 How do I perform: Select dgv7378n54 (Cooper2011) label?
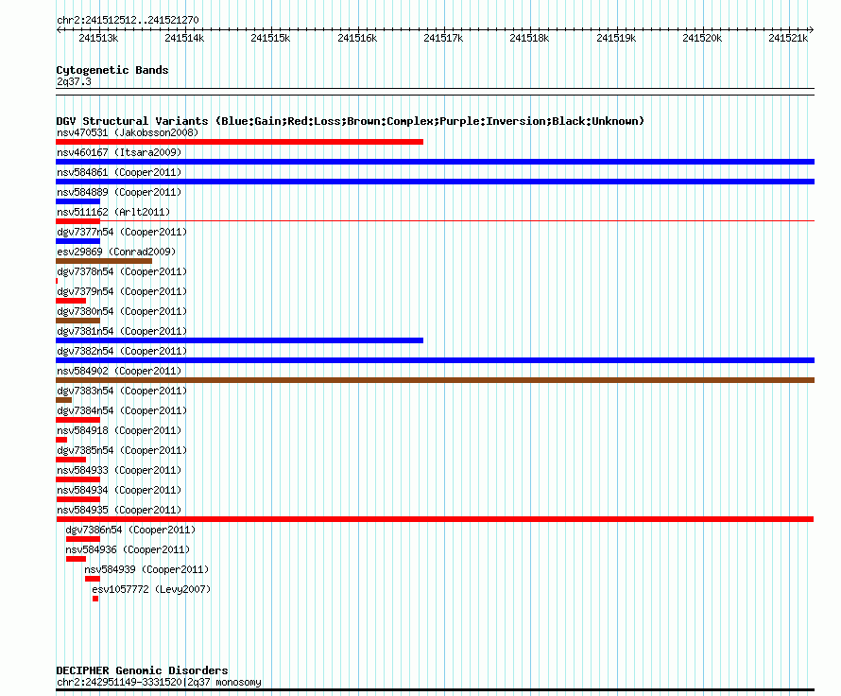[122, 271]
